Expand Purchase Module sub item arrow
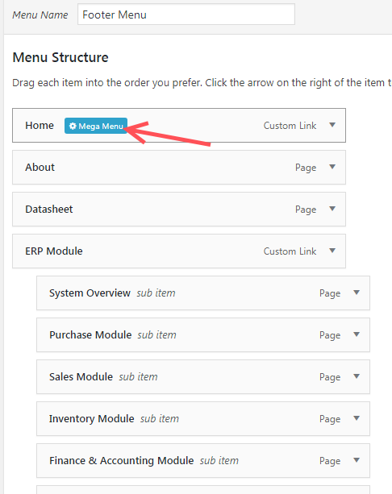 pyautogui.click(x=357, y=334)
